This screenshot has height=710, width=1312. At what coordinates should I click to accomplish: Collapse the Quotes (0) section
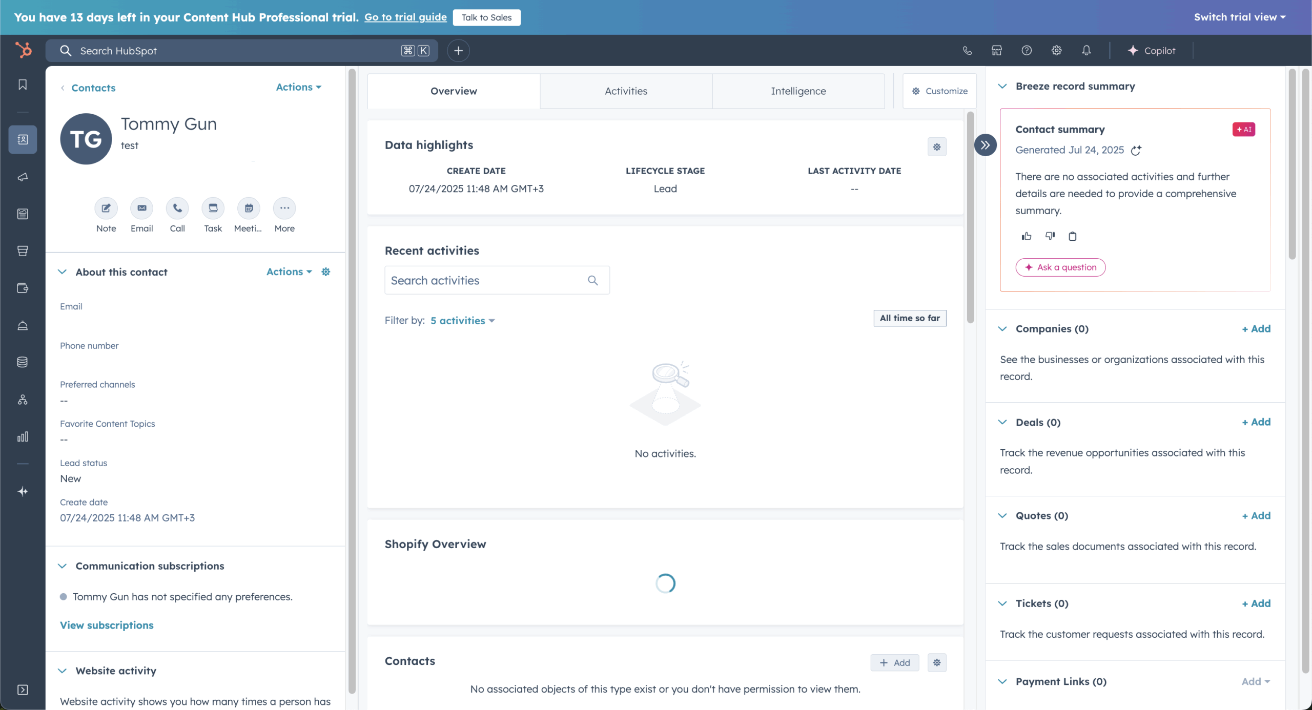tap(1002, 516)
